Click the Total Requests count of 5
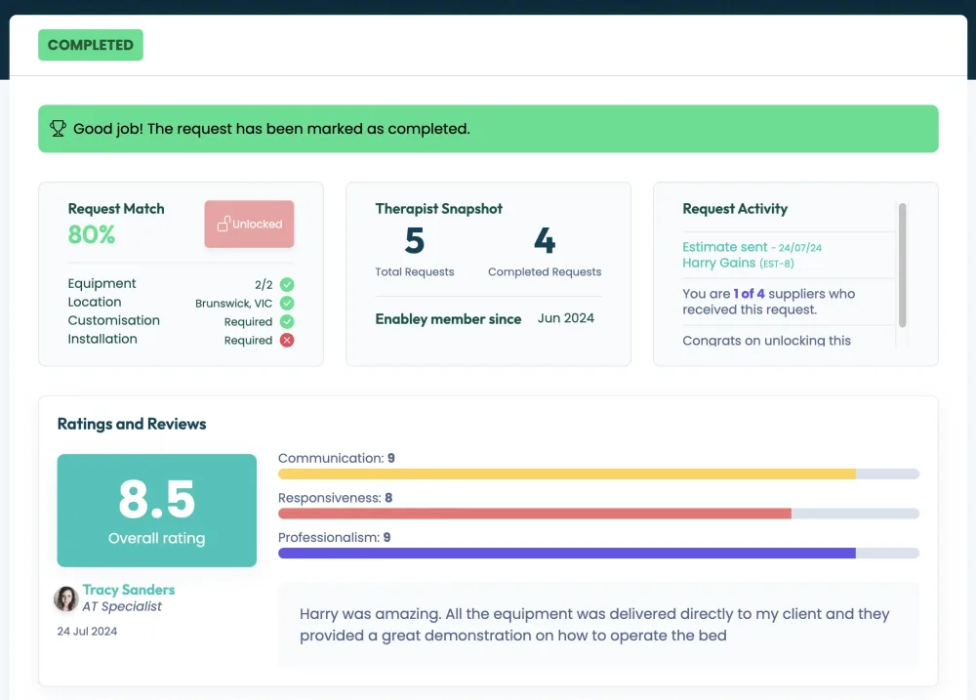Screen dimensions: 976x700 coord(415,240)
